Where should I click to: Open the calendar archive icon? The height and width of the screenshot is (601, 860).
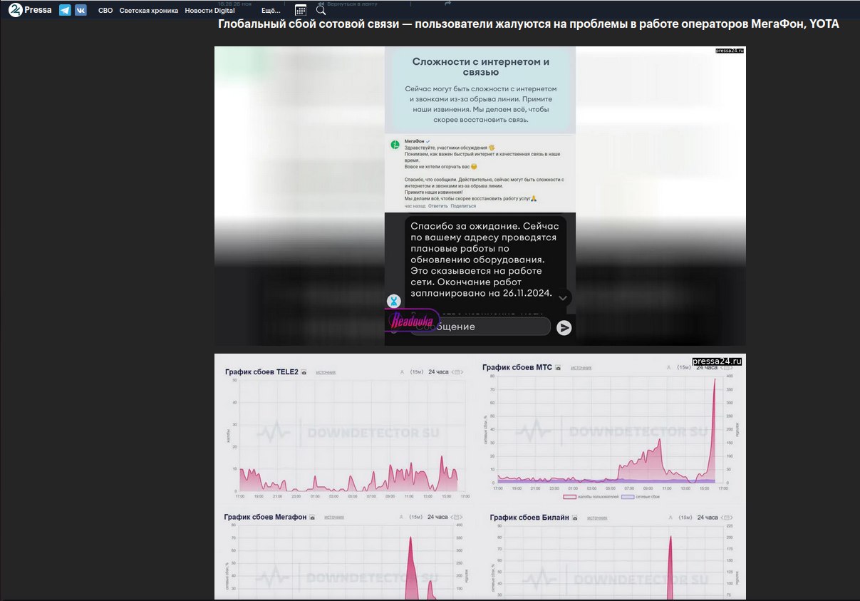301,10
